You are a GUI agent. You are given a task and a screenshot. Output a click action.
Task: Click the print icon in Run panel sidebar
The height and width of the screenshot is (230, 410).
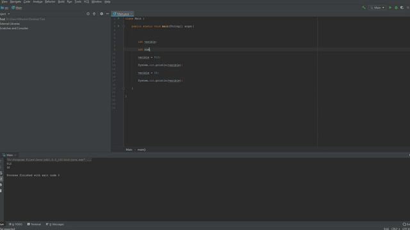1,185
